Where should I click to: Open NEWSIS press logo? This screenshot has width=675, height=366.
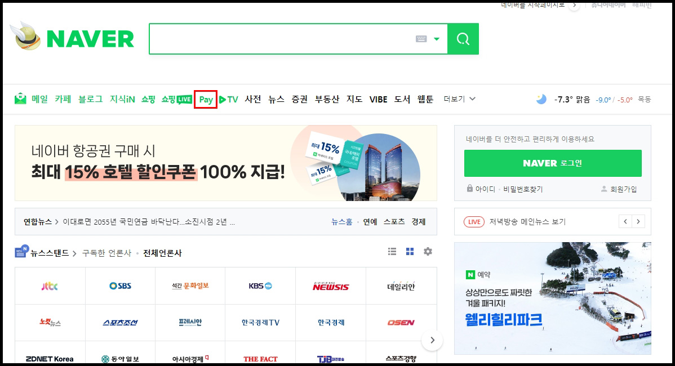331,286
